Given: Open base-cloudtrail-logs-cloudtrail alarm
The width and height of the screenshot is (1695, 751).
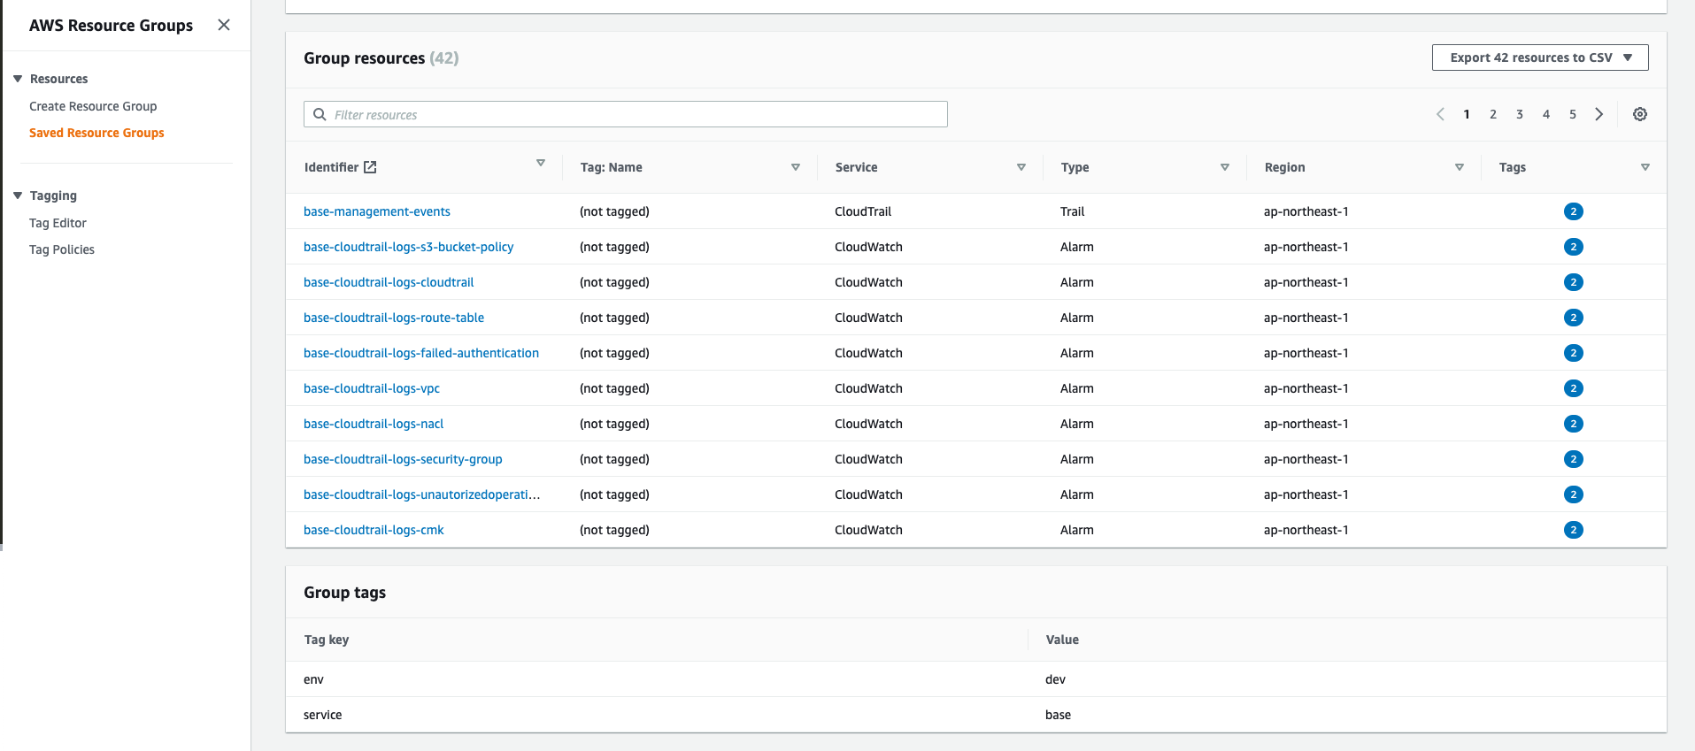Looking at the screenshot, I should click(x=389, y=282).
